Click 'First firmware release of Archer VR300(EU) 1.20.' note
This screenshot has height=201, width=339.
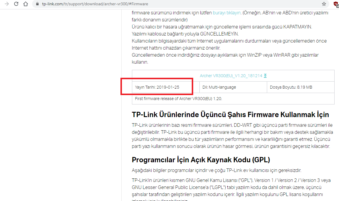point(178,99)
